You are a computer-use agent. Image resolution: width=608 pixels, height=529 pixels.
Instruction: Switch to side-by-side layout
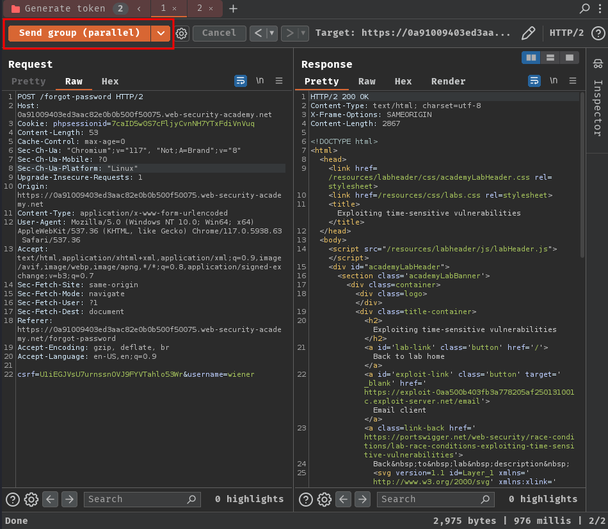click(531, 58)
